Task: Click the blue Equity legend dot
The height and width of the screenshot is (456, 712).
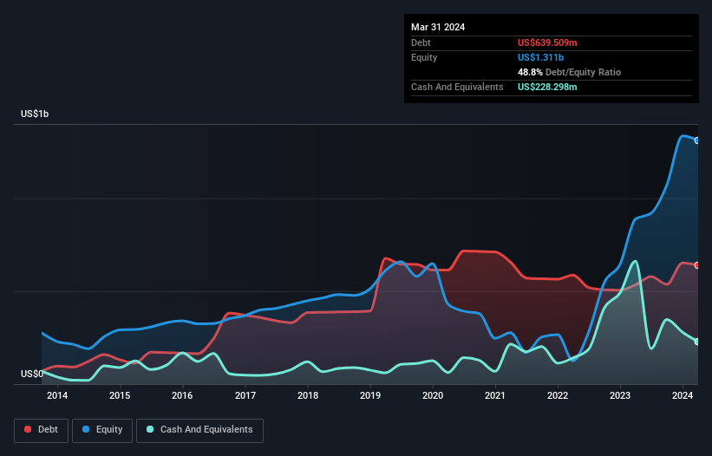Action: (86, 429)
